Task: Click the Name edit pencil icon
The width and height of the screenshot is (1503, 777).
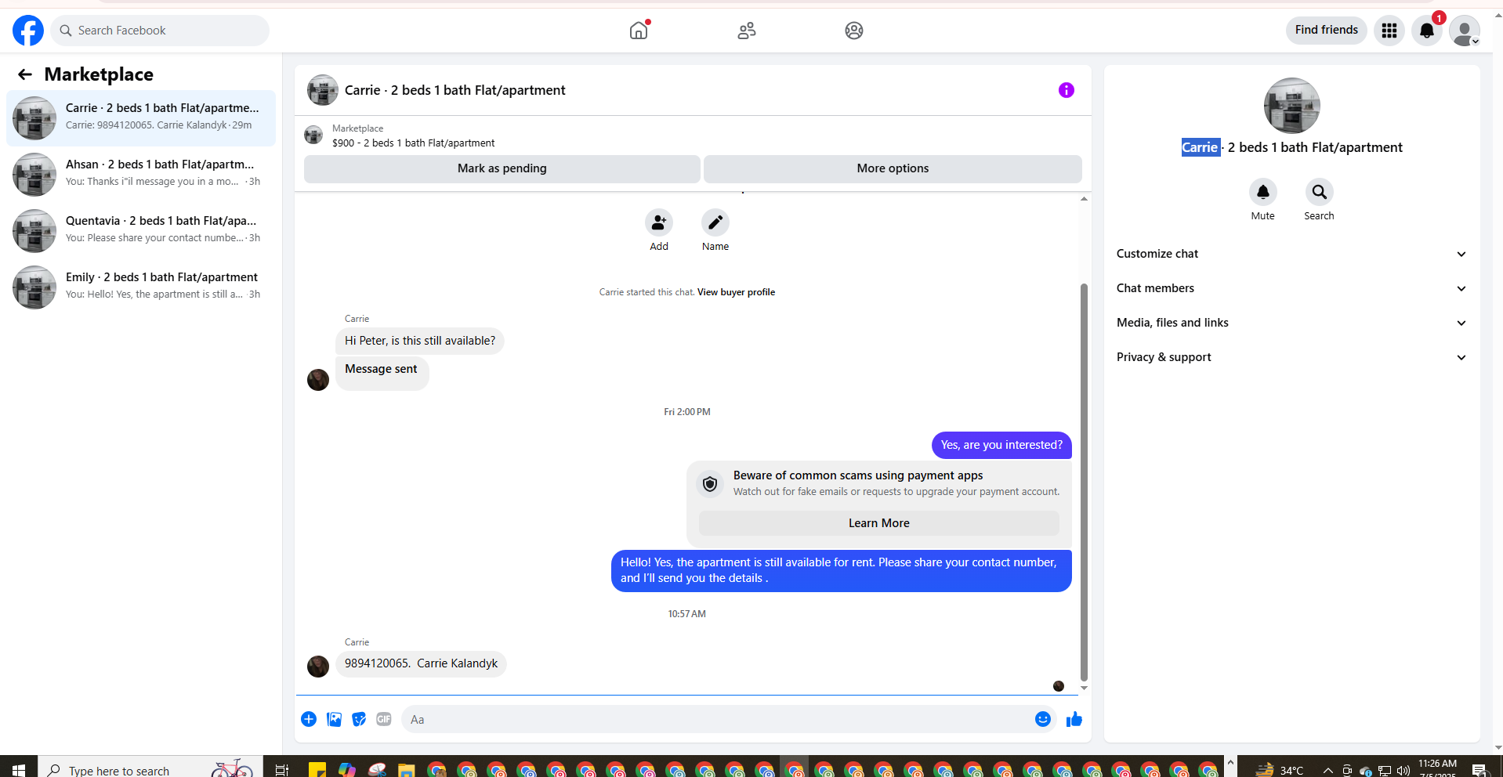Action: coord(715,222)
